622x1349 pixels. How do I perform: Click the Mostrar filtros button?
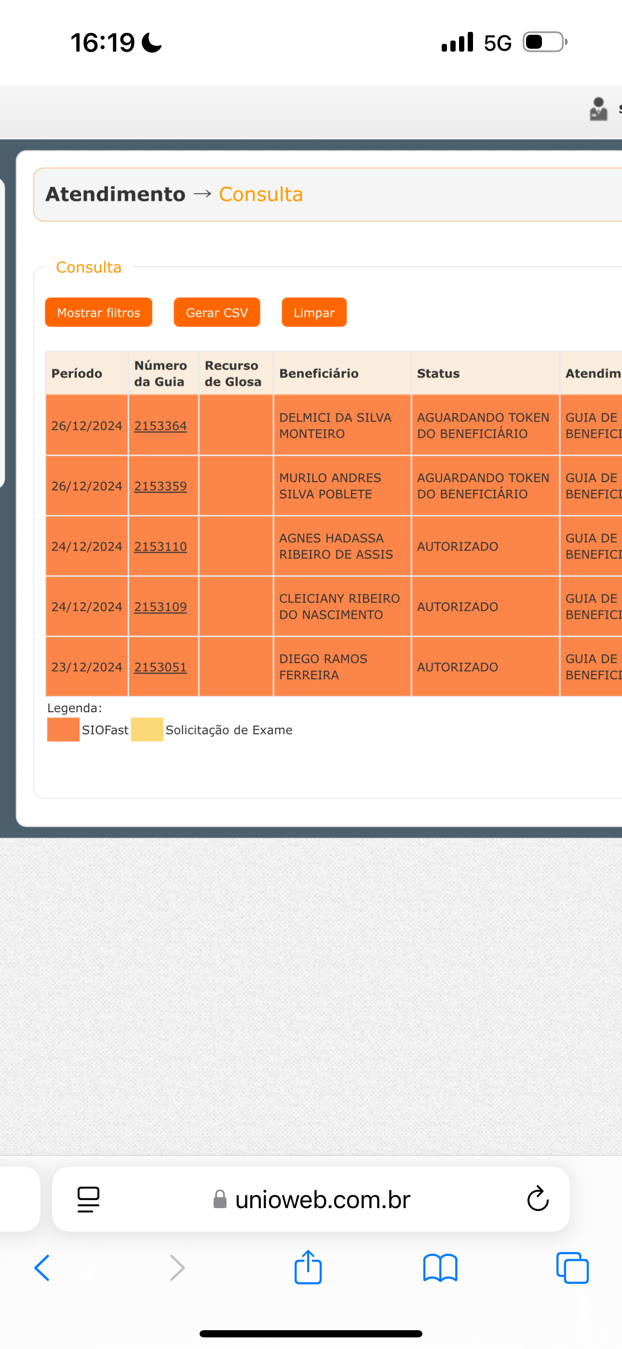tap(98, 313)
